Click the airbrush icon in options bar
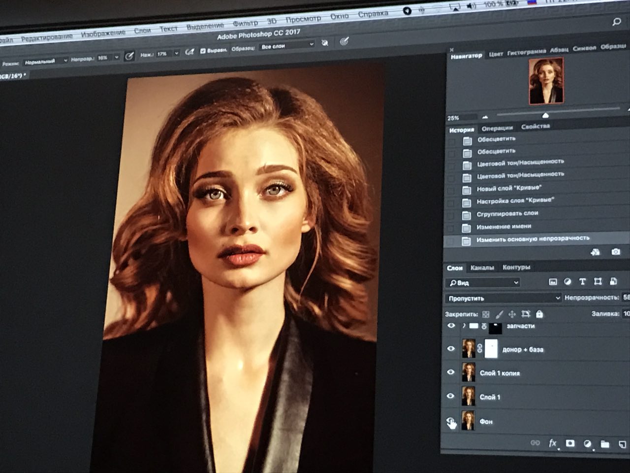The height and width of the screenshot is (473, 630). pyautogui.click(x=189, y=53)
